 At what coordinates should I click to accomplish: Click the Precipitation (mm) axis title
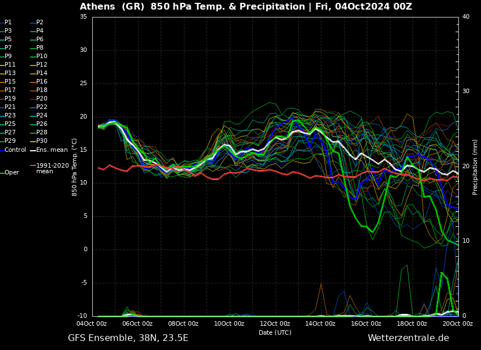475,167
